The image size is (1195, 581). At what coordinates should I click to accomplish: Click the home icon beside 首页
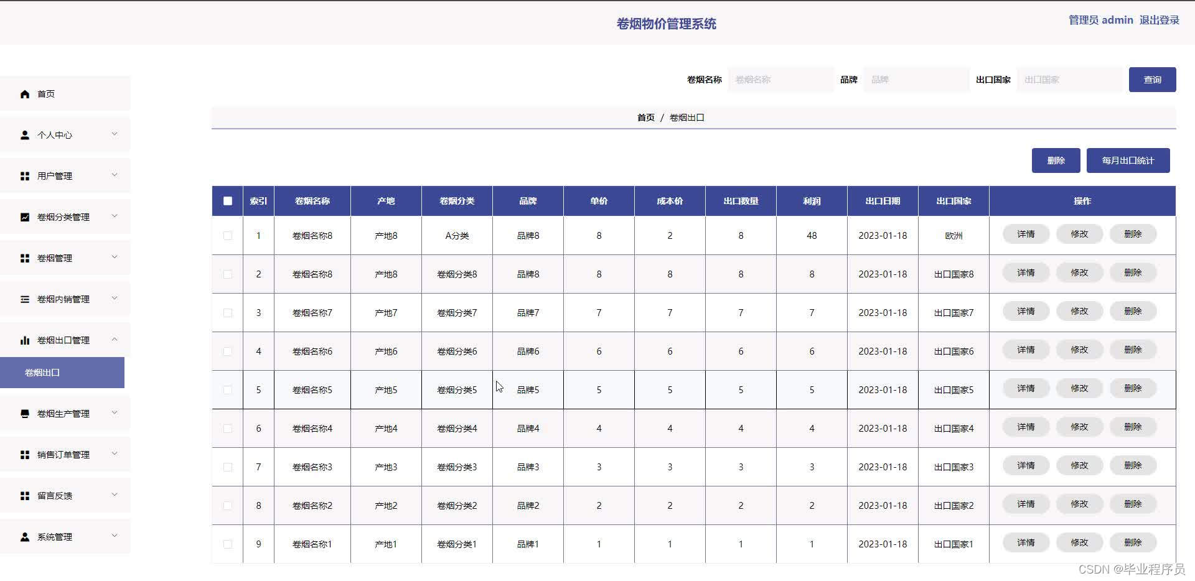[x=25, y=94]
